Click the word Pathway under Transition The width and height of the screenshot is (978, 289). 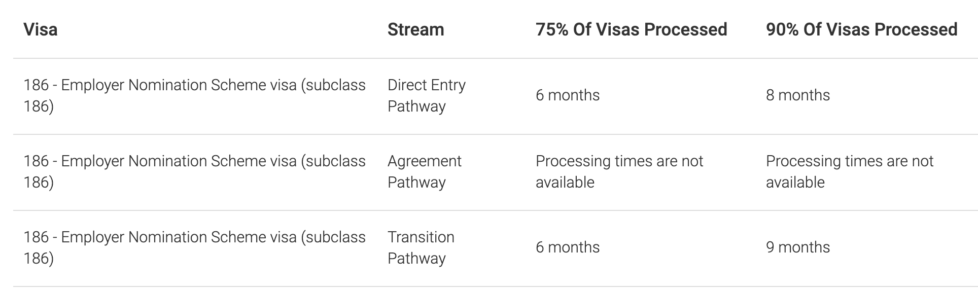coord(416,259)
